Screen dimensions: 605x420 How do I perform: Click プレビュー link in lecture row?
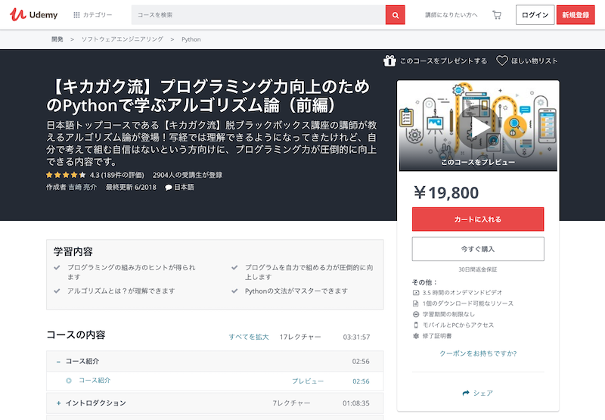click(308, 381)
